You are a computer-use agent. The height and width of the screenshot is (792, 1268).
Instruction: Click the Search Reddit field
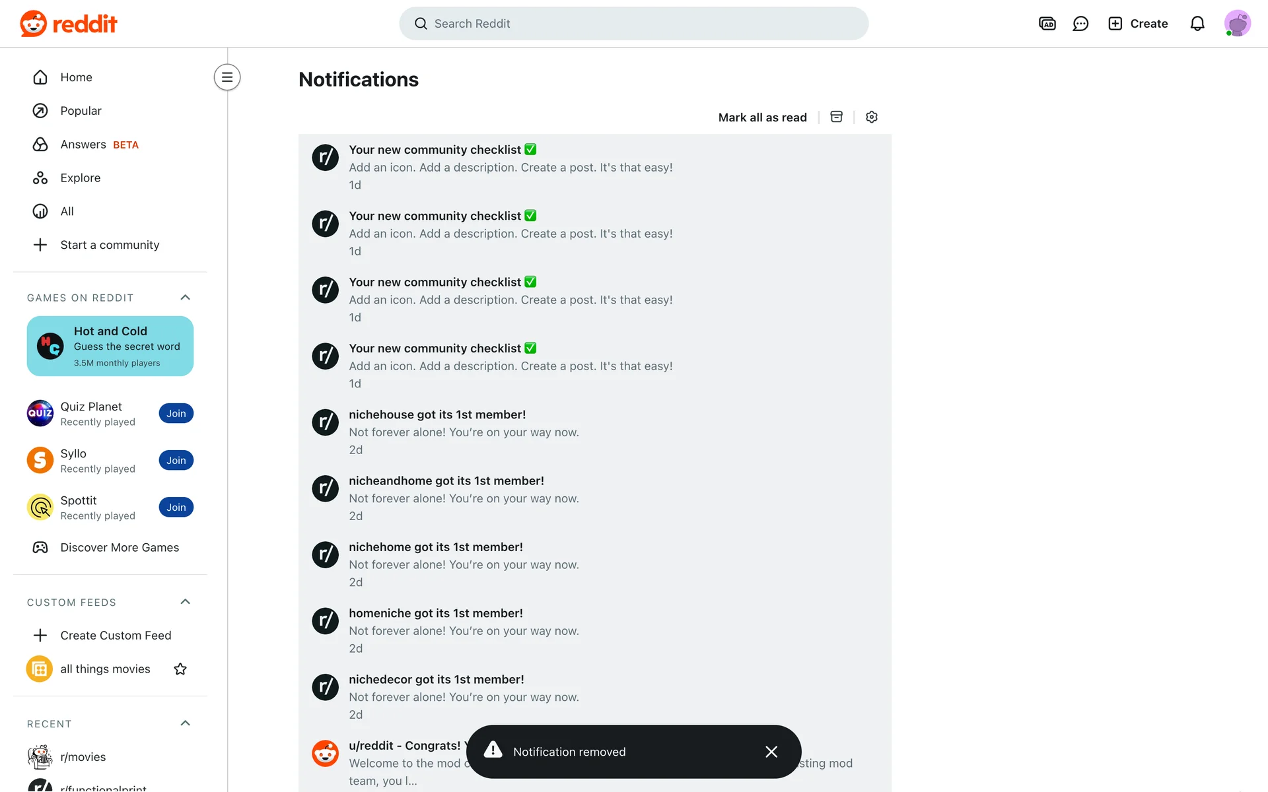point(634,24)
